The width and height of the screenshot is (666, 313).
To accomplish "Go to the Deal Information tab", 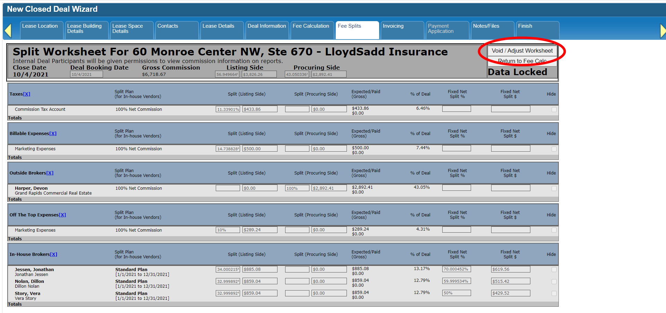I will [x=266, y=26].
